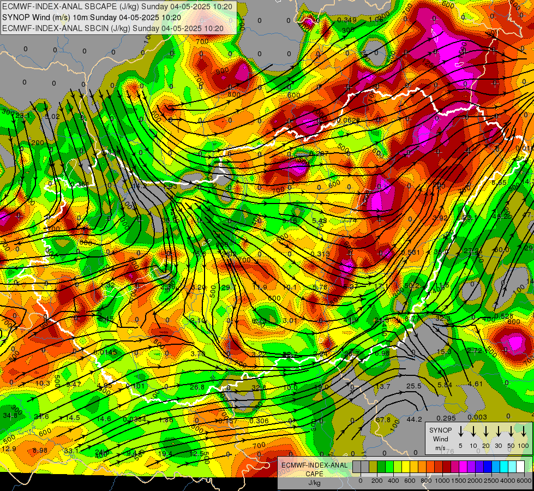Click the SBCIN title line at top
The height and width of the screenshot is (491, 534).
[113, 28]
